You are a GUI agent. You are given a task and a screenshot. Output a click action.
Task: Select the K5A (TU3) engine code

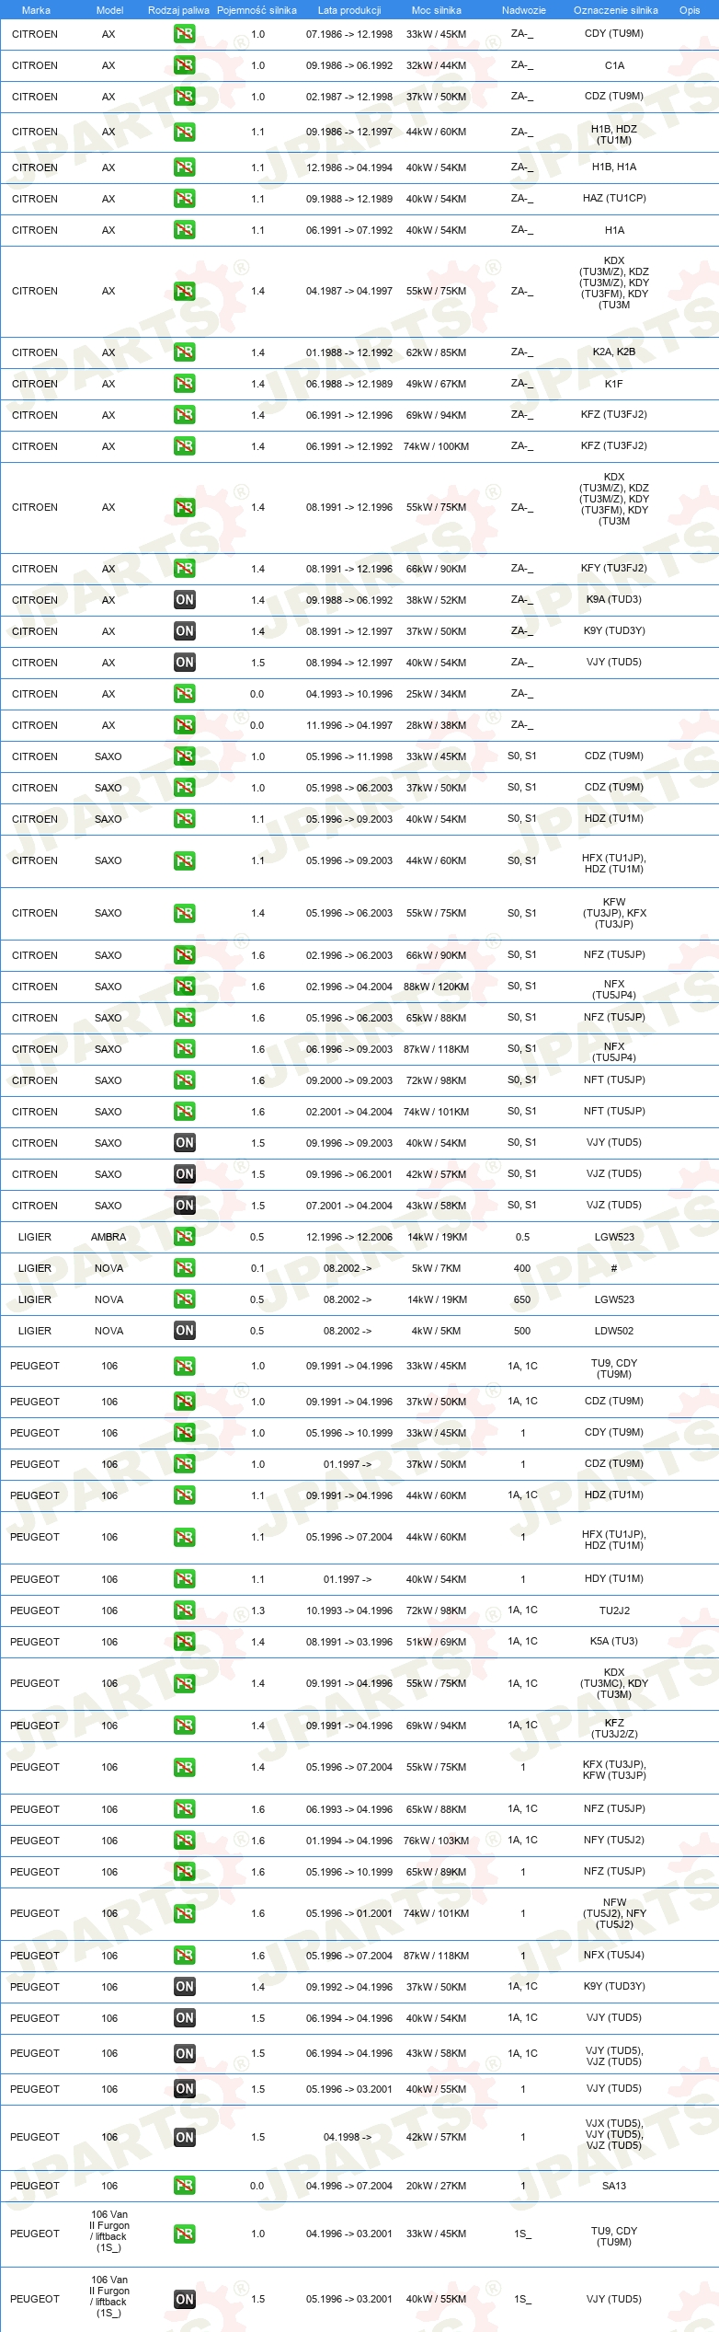tap(614, 1641)
